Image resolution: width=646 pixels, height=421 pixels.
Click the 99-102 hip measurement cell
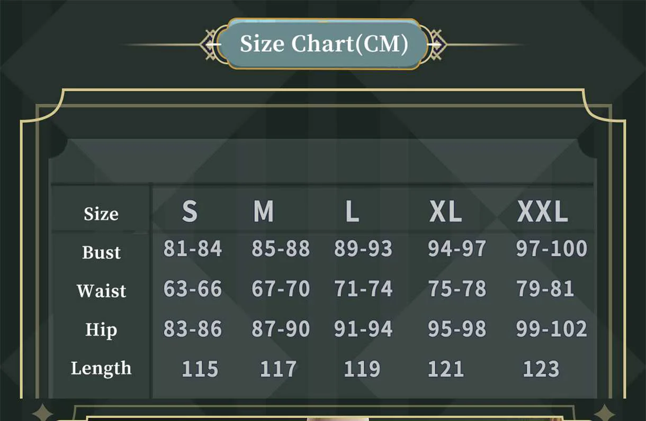tap(551, 329)
